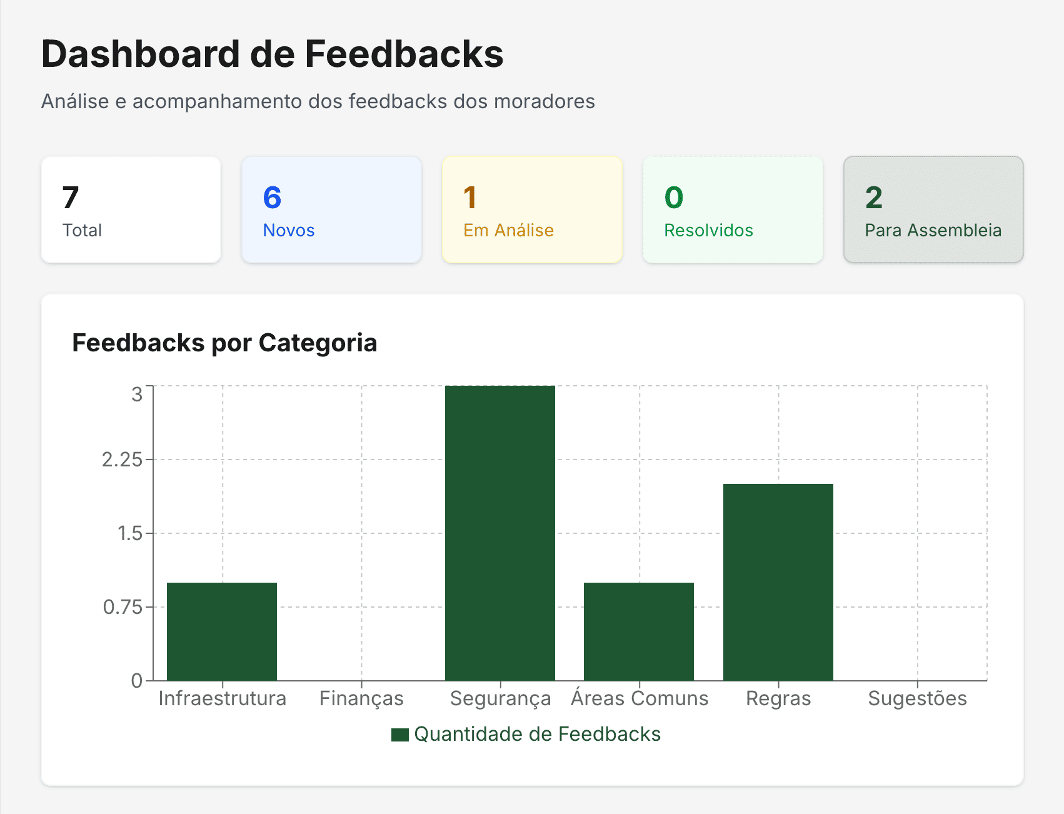Select the Sugestões category label

tap(916, 698)
